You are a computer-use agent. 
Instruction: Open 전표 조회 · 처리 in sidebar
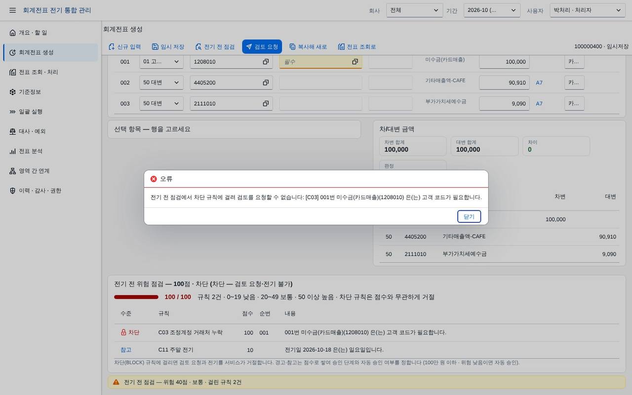click(50, 72)
